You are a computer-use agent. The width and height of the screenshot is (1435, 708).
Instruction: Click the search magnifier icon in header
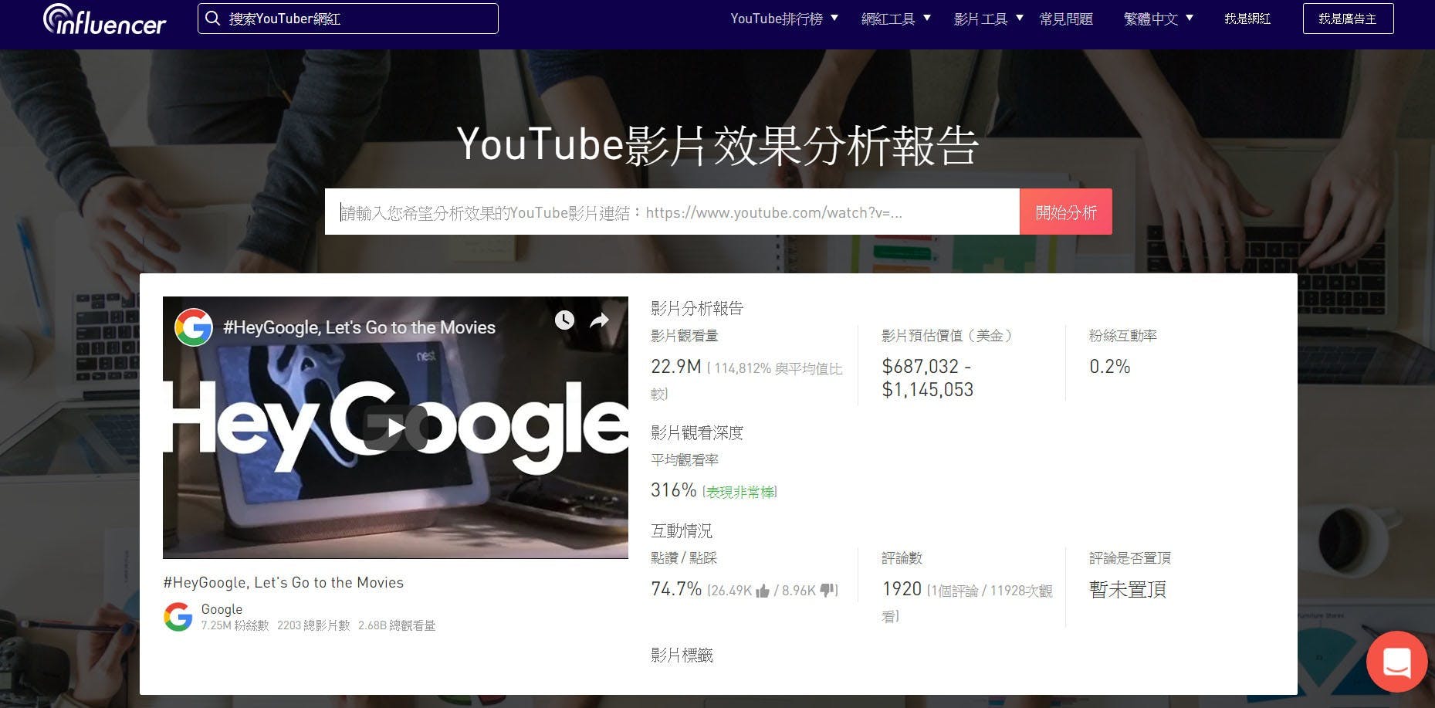pyautogui.click(x=213, y=19)
